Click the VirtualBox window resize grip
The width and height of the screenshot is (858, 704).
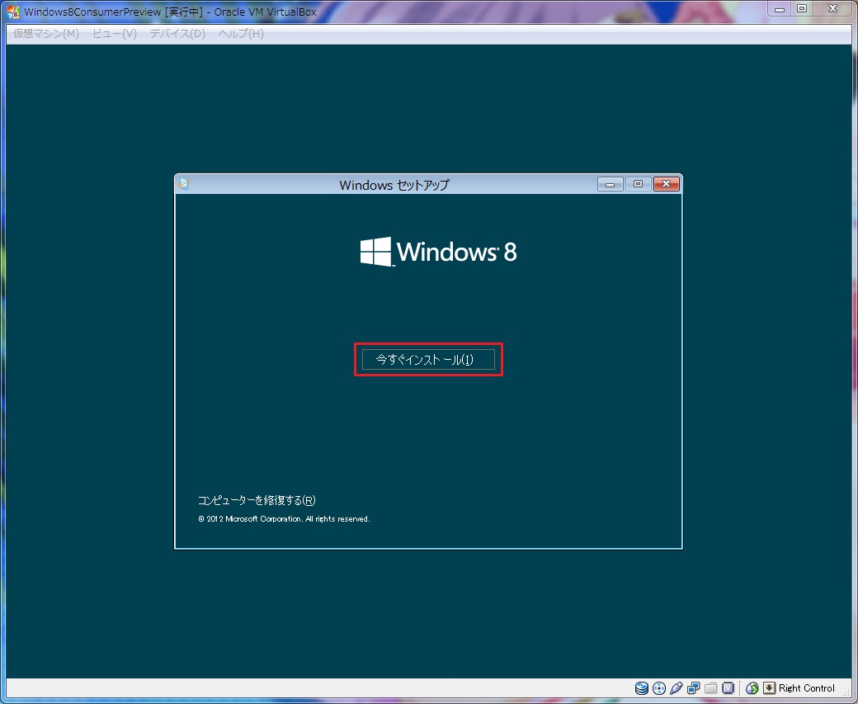point(846,692)
